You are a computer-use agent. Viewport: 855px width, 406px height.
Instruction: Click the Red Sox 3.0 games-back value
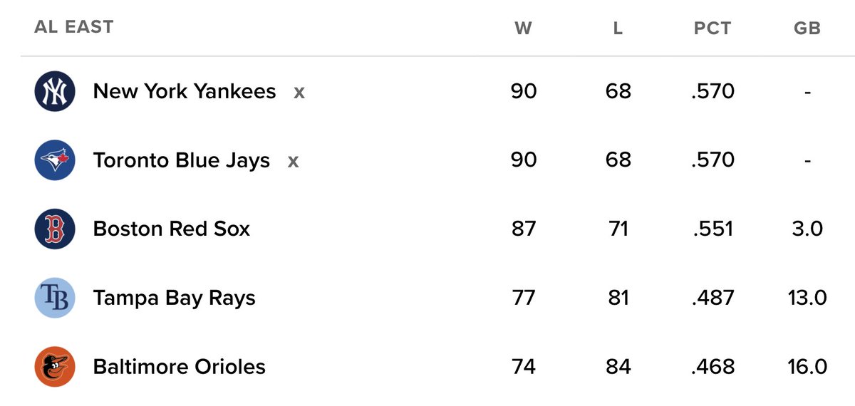pyautogui.click(x=807, y=229)
